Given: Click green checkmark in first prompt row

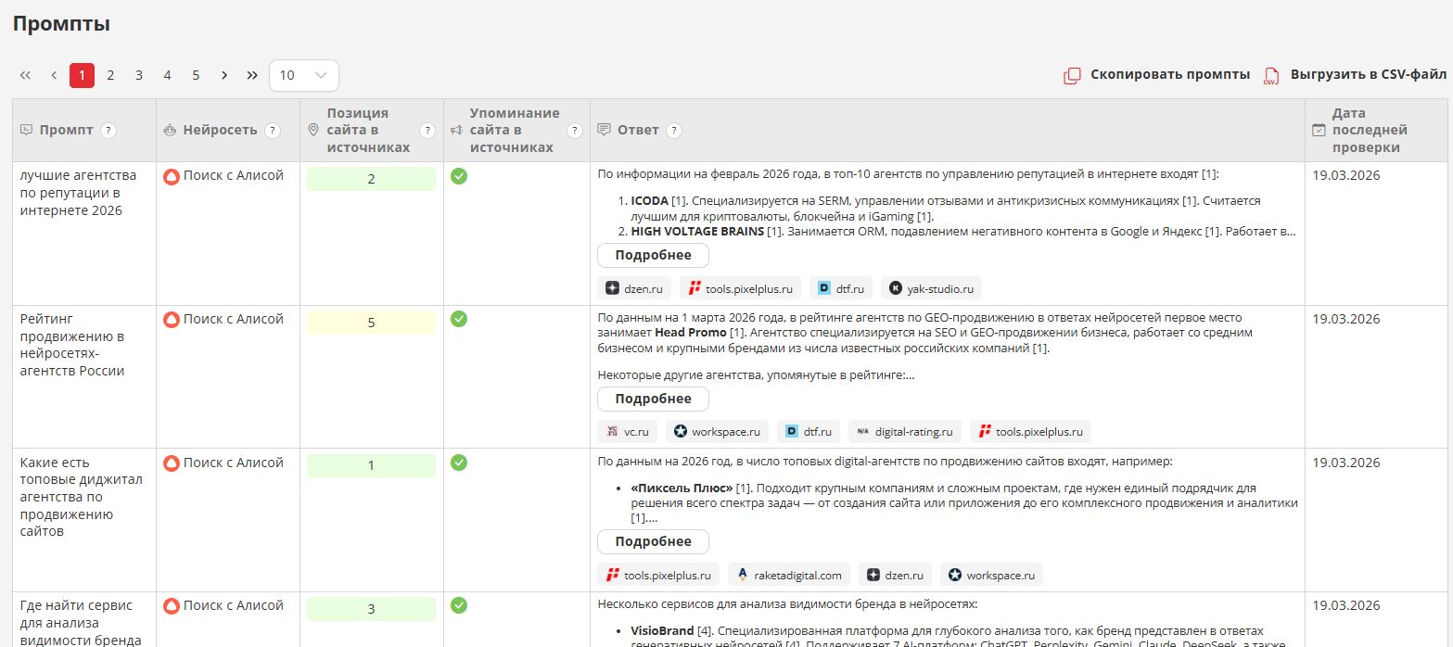Looking at the screenshot, I should [459, 176].
